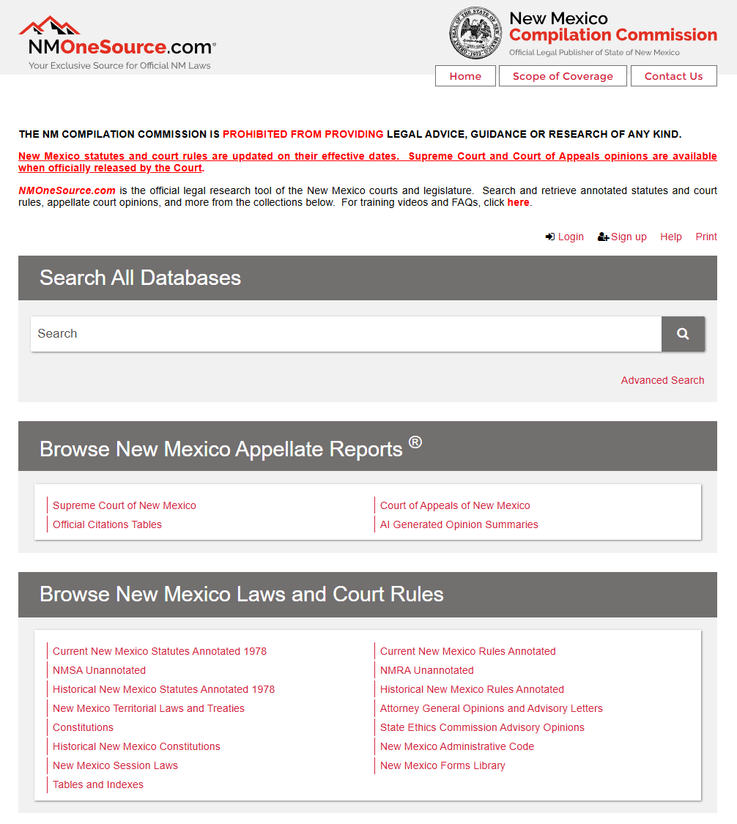Focus the Search All Databases field
The height and width of the screenshot is (824, 737).
click(346, 334)
